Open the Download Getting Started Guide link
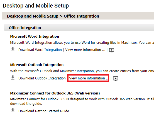Screen dimensions: 154x119 pyautogui.click(x=44, y=111)
